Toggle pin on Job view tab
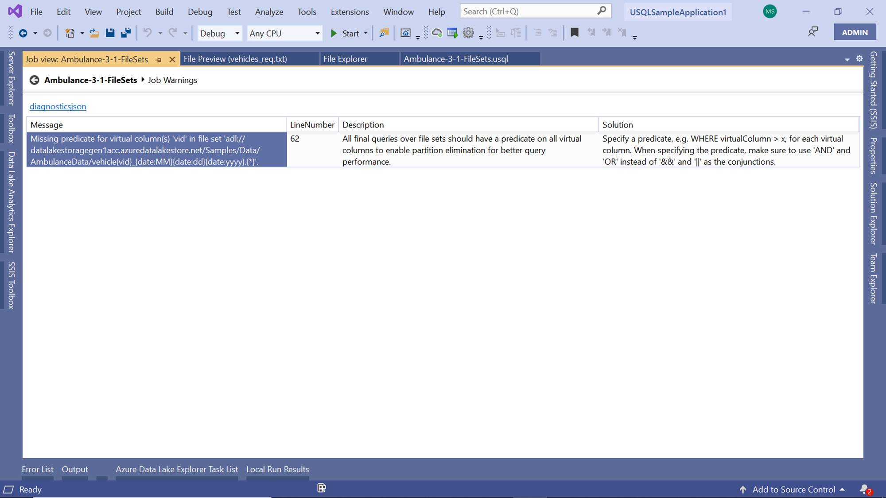The height and width of the screenshot is (498, 886). (x=159, y=59)
